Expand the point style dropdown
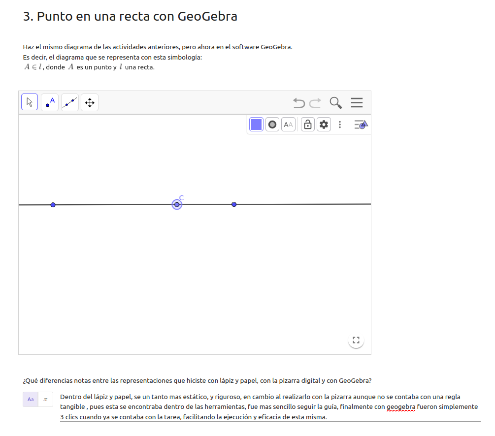The image size is (495, 436). coord(272,125)
